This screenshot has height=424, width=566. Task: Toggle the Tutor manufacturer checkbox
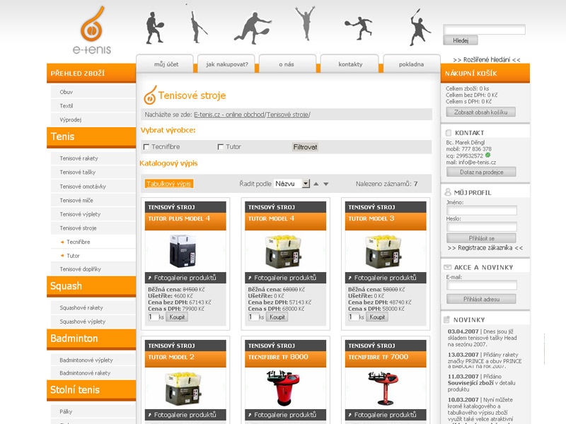click(x=221, y=147)
